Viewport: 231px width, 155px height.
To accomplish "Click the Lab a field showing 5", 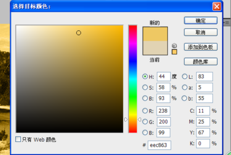I will point(205,87).
